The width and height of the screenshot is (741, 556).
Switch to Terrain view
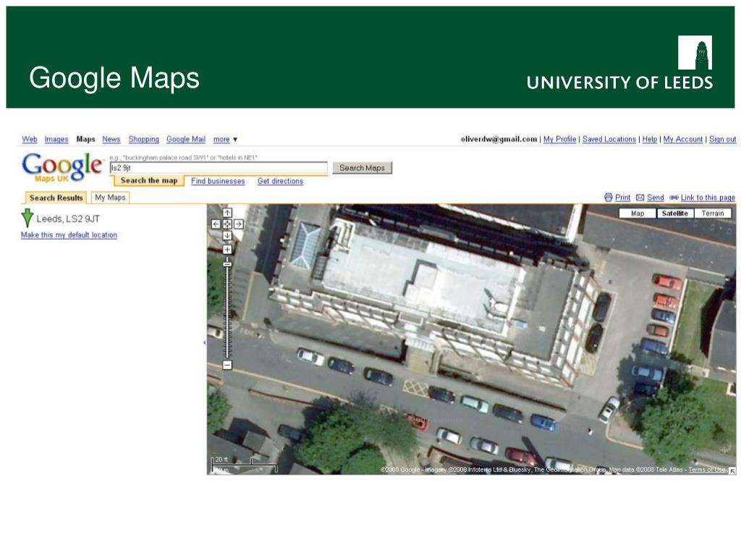coord(713,214)
